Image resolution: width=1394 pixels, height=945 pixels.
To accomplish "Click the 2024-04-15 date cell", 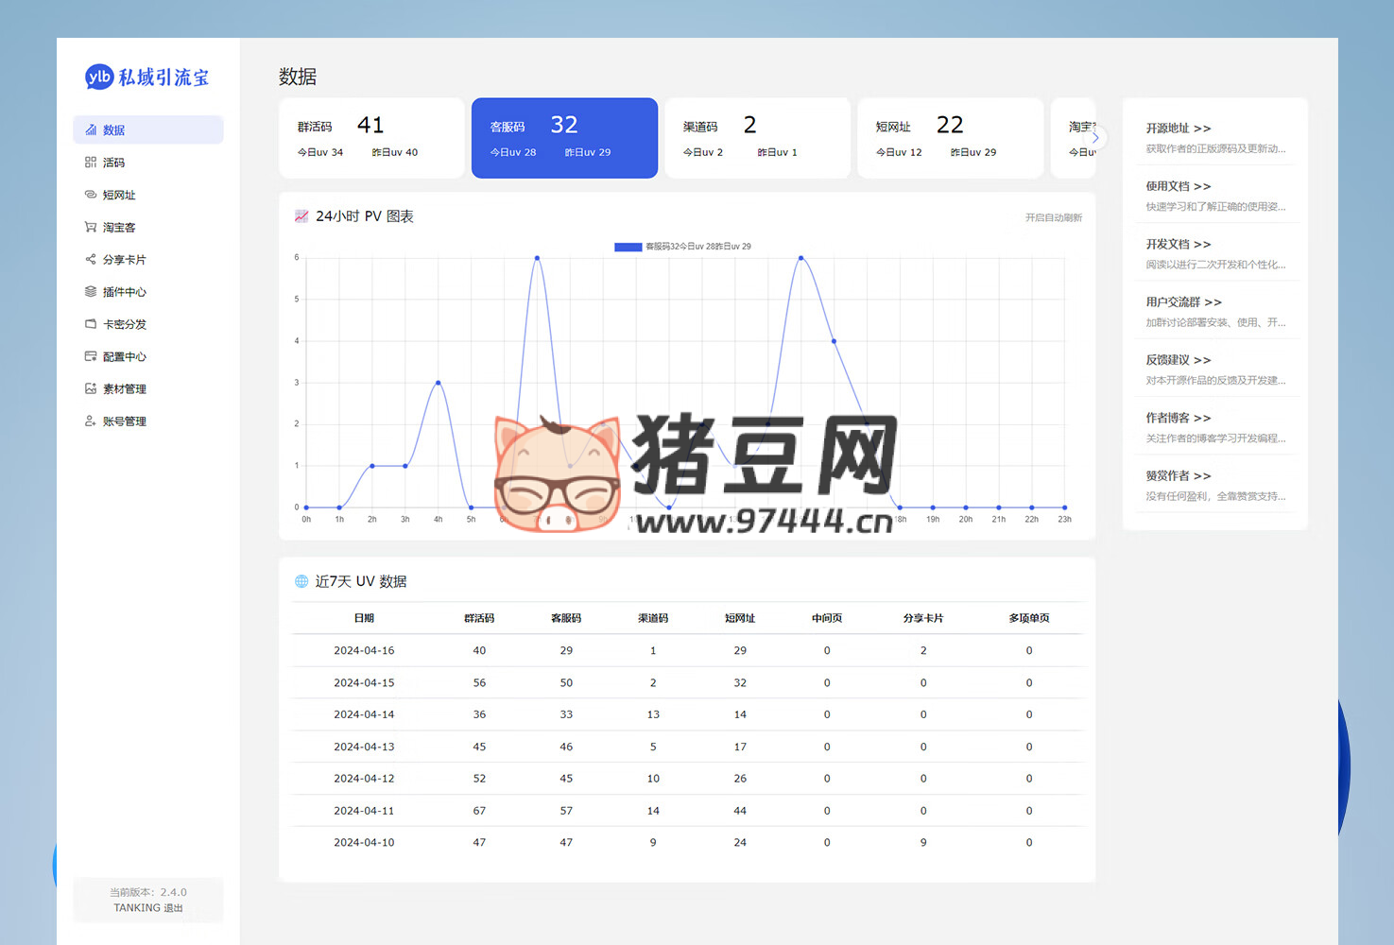I will click(x=364, y=682).
